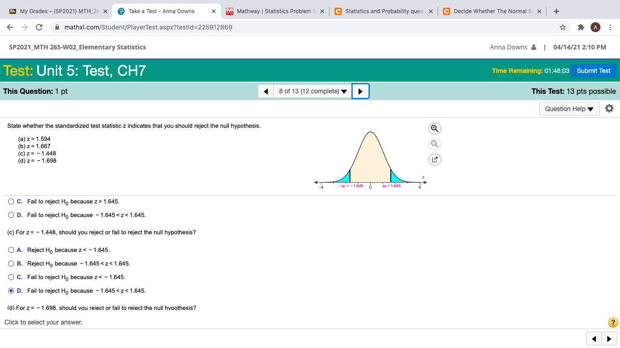The width and height of the screenshot is (620, 348).
Task: Open the Question Help dropdown
Action: (569, 108)
